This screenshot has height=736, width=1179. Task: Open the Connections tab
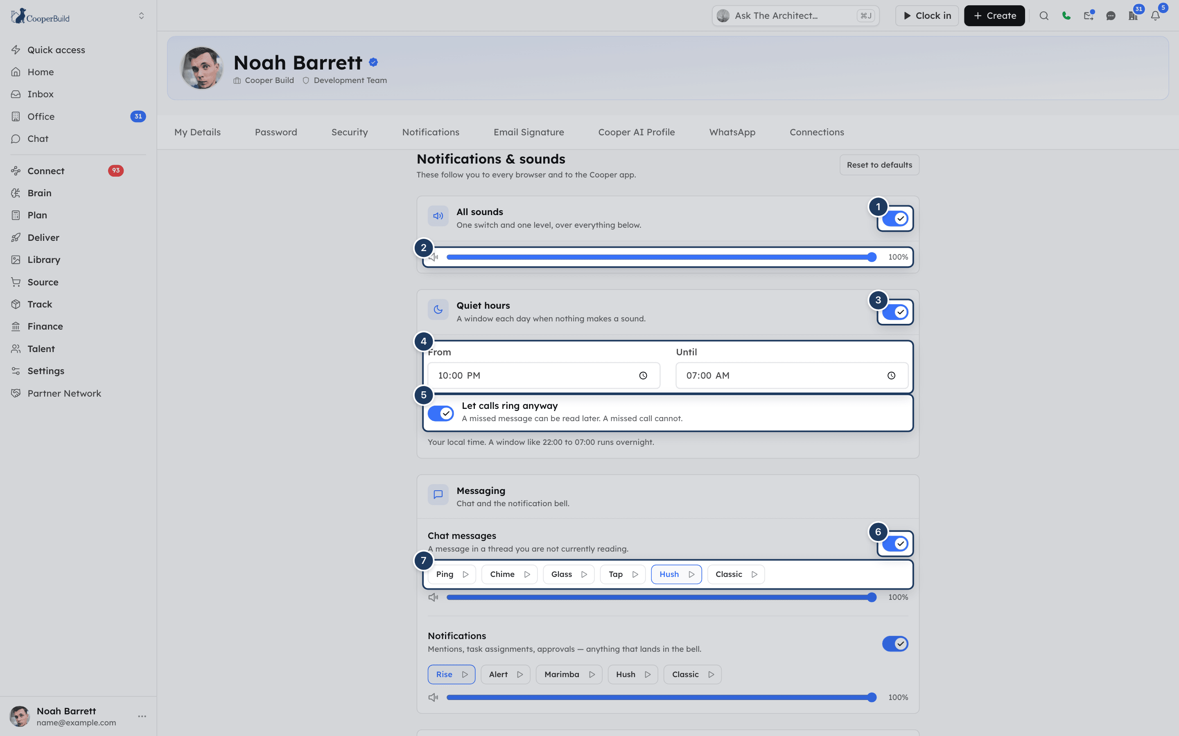(817, 132)
